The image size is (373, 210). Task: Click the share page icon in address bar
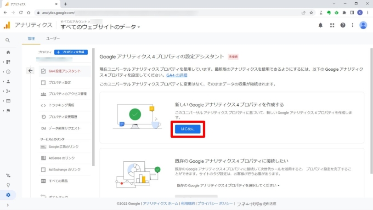click(303, 12)
